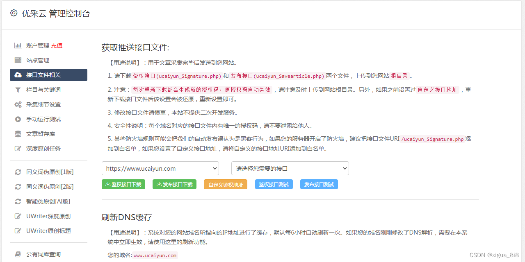525x262 pixels.
Task: Click the cloud icon on 接口文件相关
Action: [x=18, y=75]
